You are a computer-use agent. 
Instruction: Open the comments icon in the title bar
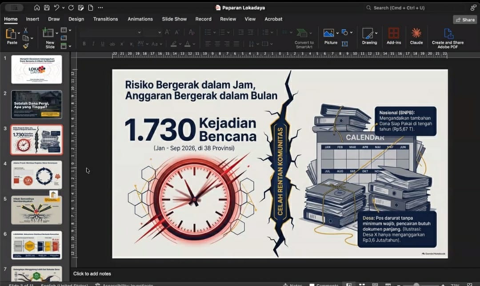click(473, 8)
